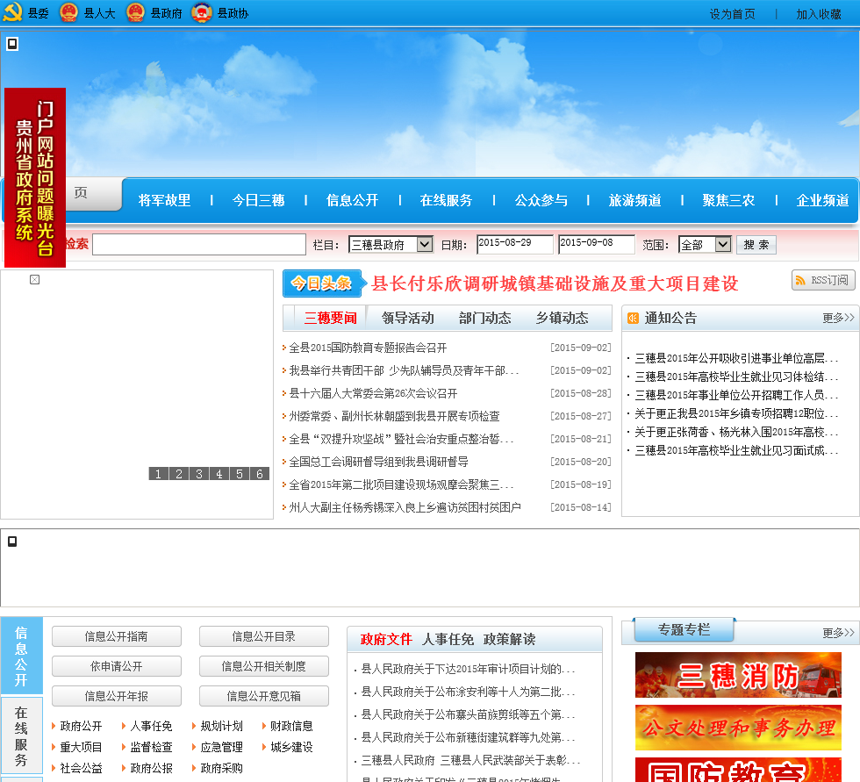Switch to the 政府文件 tab
Viewport: 860px width, 782px height.
[x=386, y=640]
